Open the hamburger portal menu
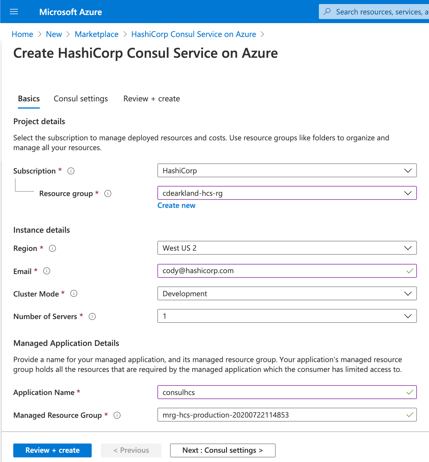The height and width of the screenshot is (462, 429). point(14,12)
